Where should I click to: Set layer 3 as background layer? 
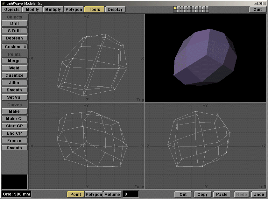(181, 11)
